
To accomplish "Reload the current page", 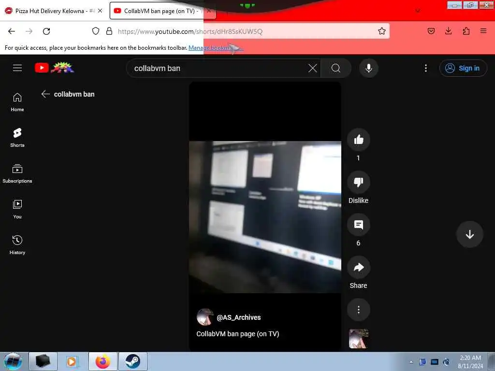I will (46, 31).
